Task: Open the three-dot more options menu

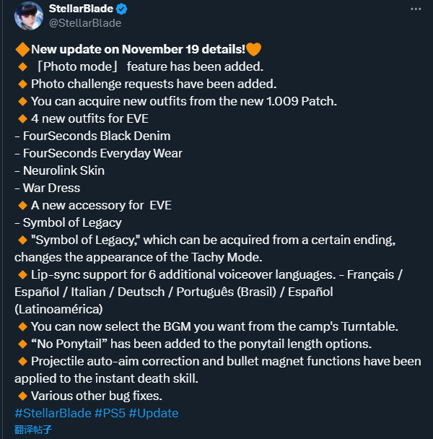Action: click(416, 9)
